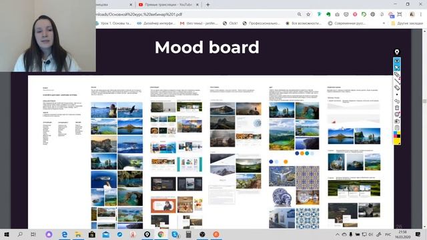Switch keyboard language 'РУС' indicator
The height and width of the screenshot is (240, 427).
388,234
